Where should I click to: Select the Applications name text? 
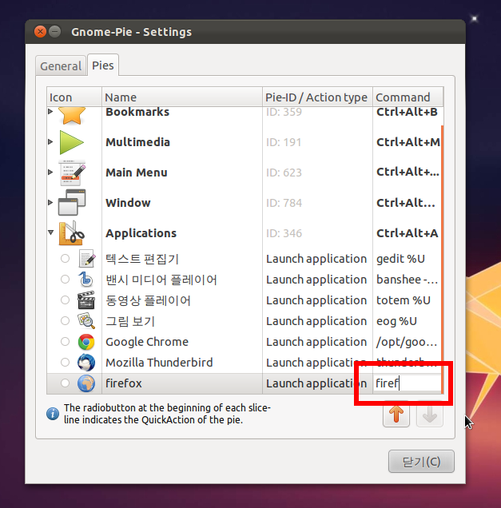(x=141, y=233)
